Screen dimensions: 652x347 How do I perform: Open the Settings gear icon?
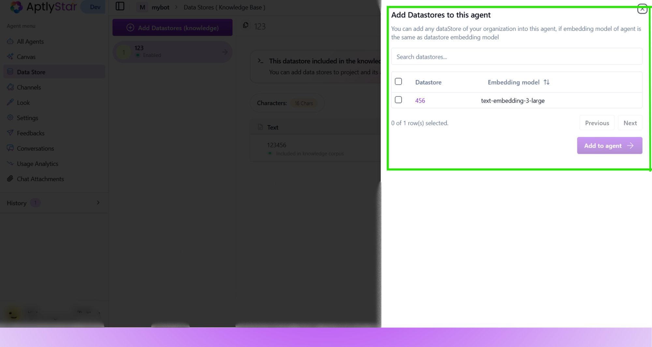click(x=10, y=118)
